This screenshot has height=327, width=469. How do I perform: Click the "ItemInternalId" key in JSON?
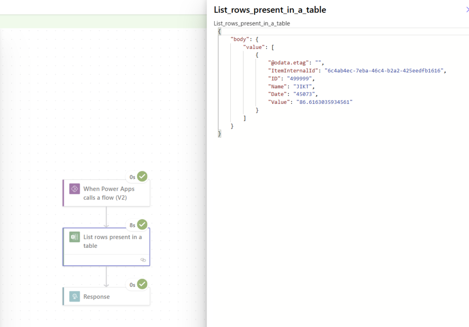(293, 71)
